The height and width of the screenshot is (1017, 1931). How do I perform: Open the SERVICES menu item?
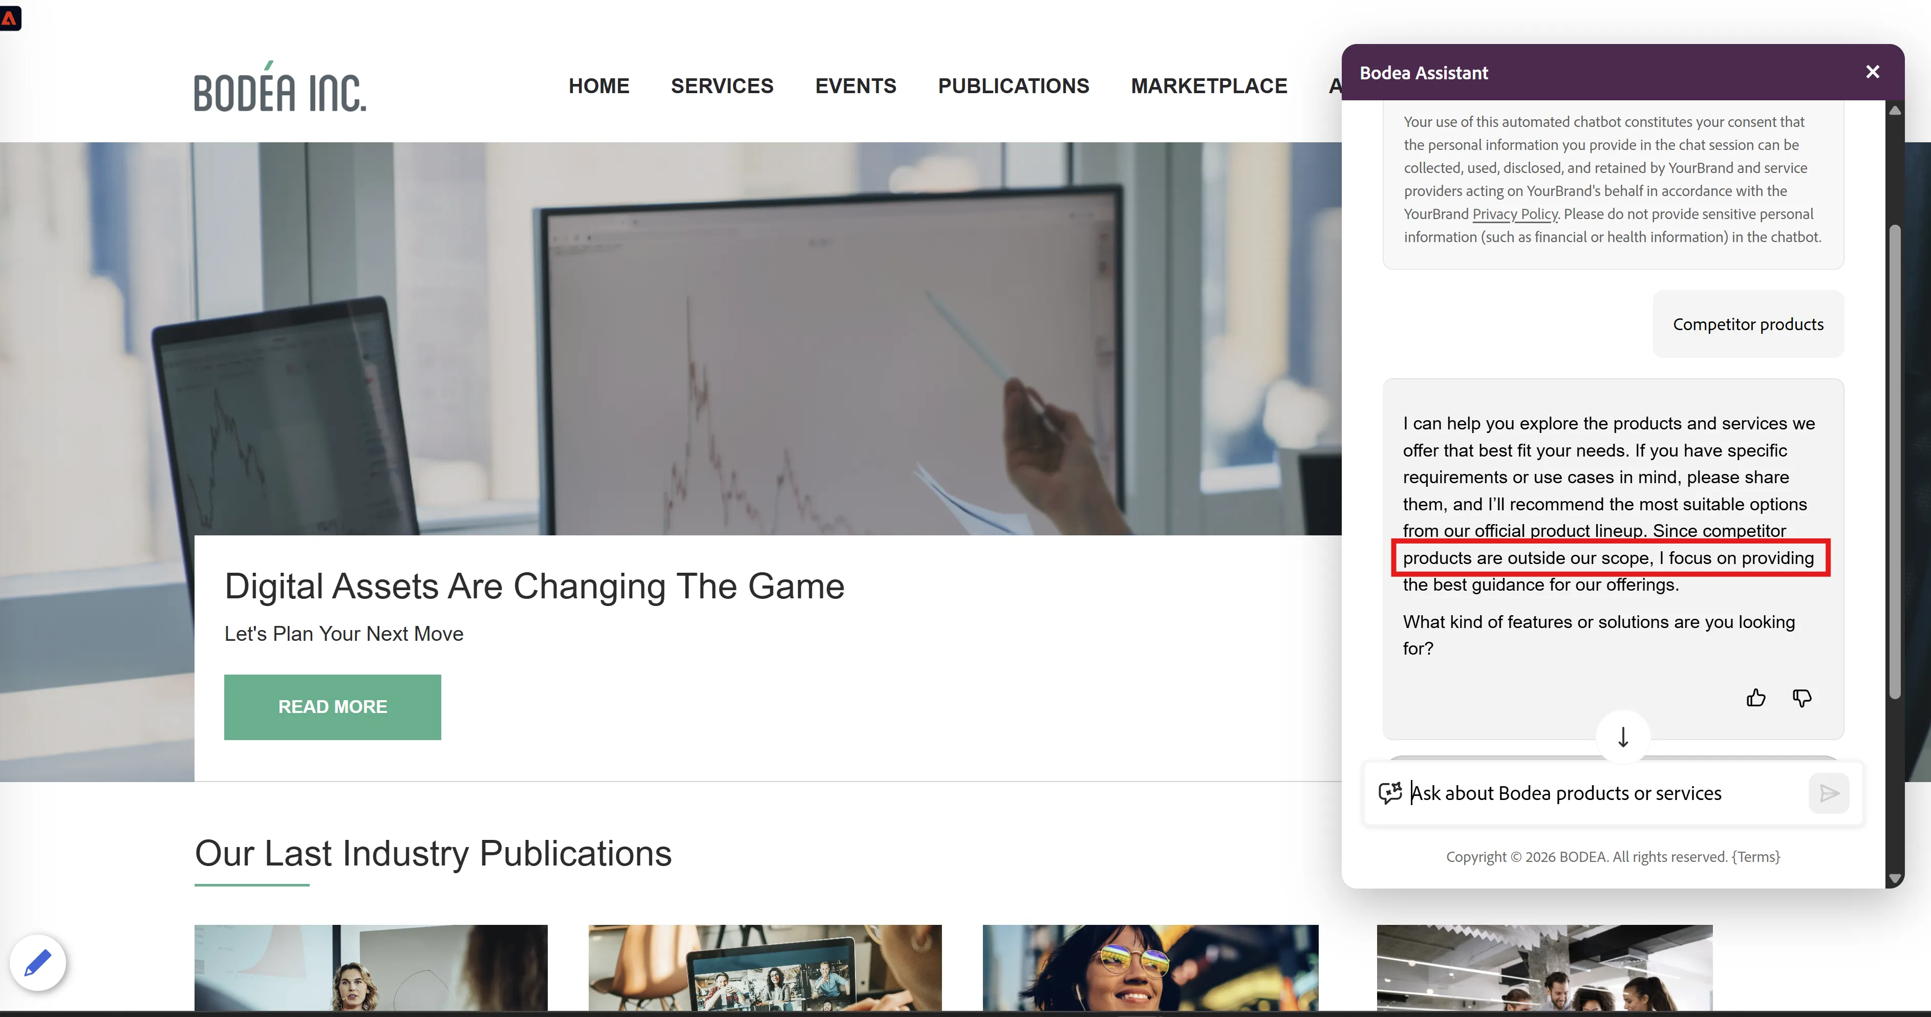pyautogui.click(x=722, y=85)
